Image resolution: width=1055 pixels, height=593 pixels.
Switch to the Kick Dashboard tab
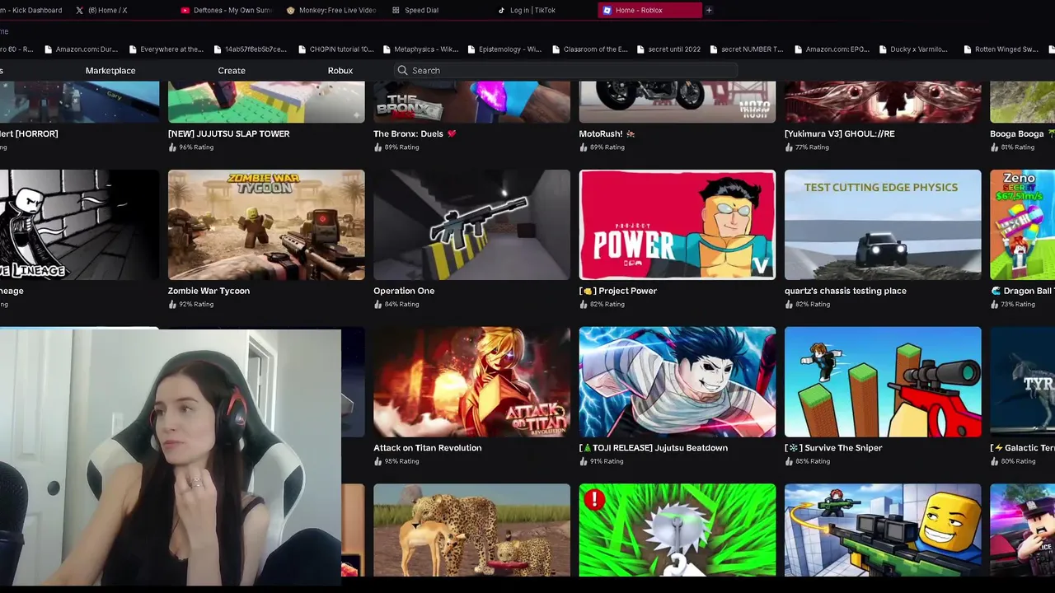coord(31,10)
